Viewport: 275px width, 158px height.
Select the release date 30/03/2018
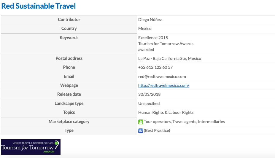click(149, 94)
